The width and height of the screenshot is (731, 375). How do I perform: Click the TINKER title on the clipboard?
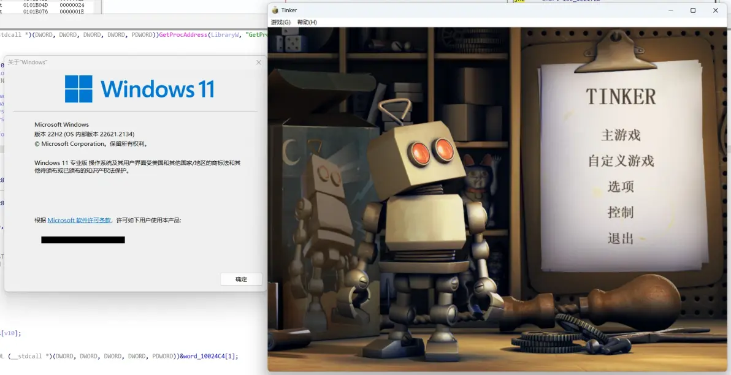point(621,96)
